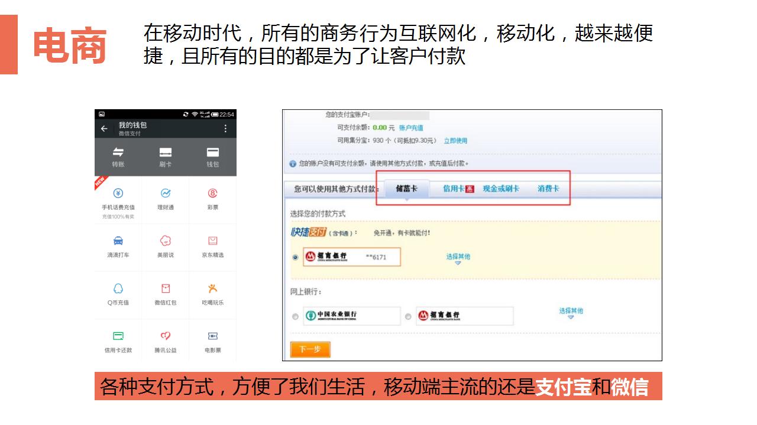Click the sync icon in phone status bar
This screenshot has width=757, height=425.
186,114
